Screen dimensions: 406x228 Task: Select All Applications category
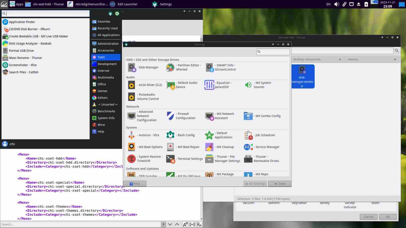click(x=106, y=35)
